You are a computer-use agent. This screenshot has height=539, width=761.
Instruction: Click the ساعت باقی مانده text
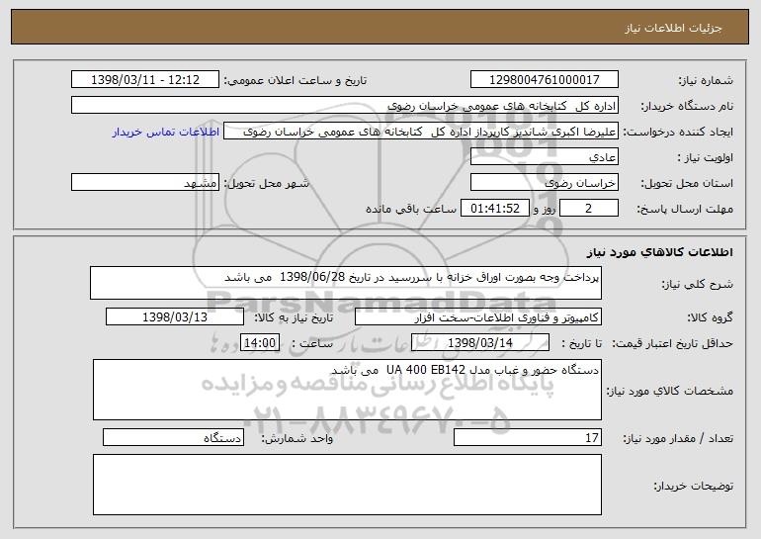coord(410,209)
